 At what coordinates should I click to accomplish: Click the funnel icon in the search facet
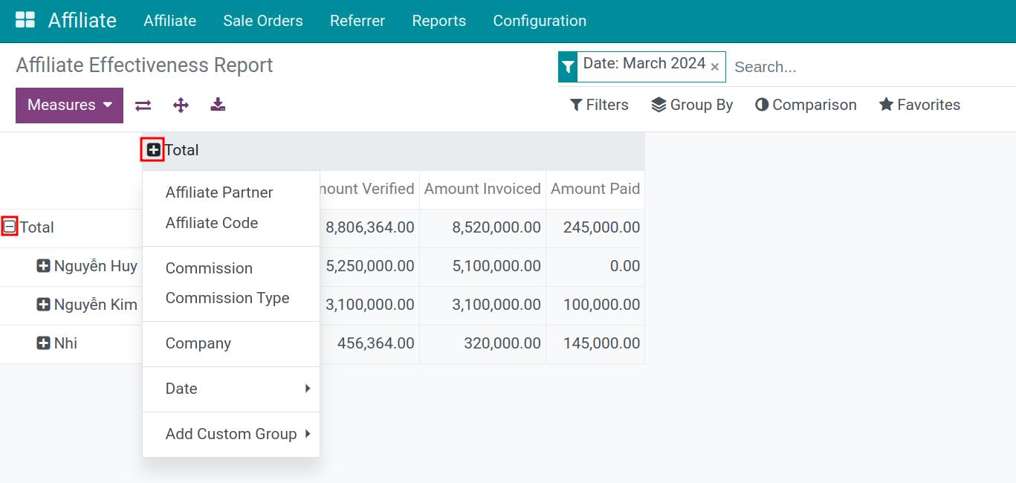coord(568,67)
